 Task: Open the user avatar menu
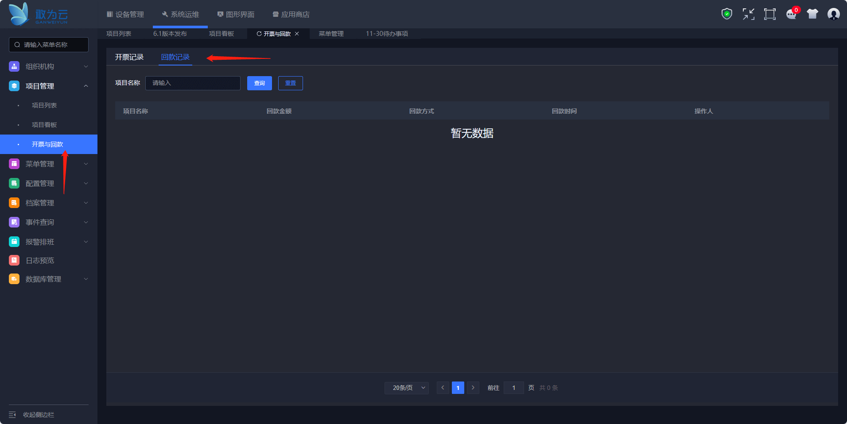pyautogui.click(x=834, y=14)
